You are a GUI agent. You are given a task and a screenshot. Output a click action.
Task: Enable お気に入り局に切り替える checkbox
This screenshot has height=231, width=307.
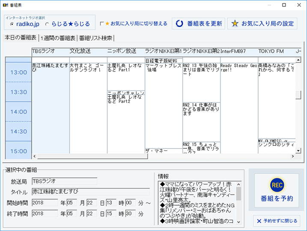[102, 24]
